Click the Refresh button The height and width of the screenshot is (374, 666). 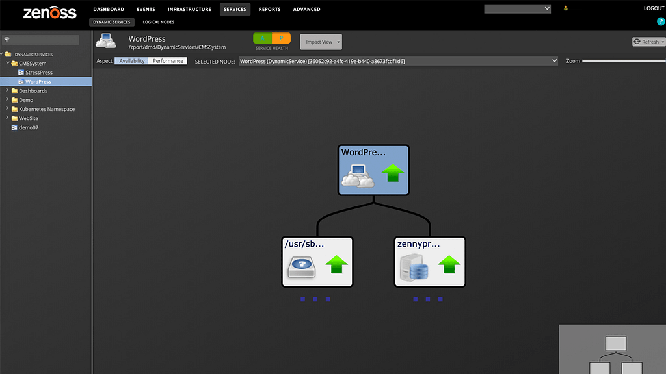tap(648, 41)
